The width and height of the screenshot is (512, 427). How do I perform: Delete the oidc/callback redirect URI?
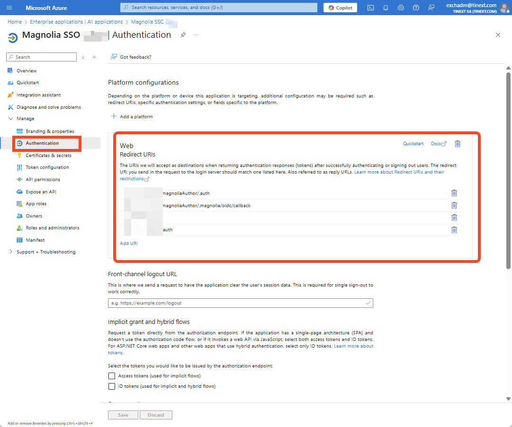point(454,205)
